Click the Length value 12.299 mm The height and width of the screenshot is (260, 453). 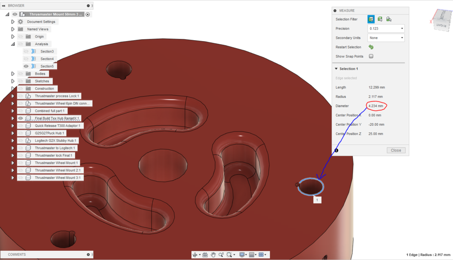click(377, 87)
